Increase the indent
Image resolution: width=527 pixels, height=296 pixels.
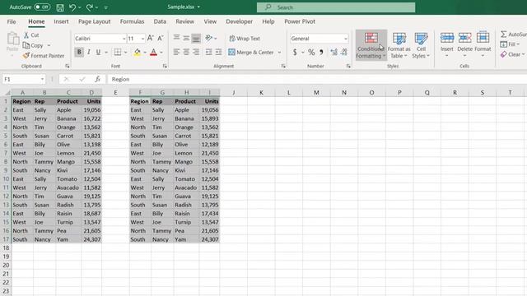point(218,52)
